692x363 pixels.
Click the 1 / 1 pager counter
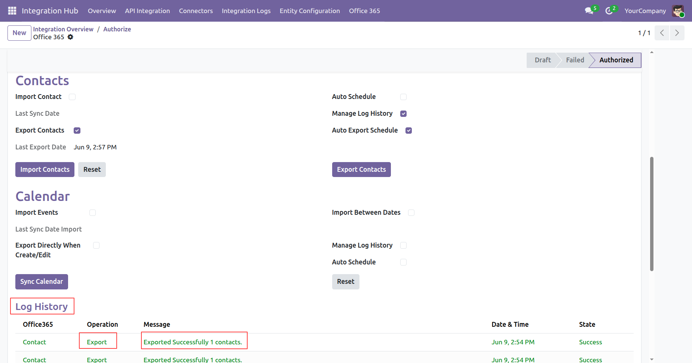pyautogui.click(x=644, y=33)
